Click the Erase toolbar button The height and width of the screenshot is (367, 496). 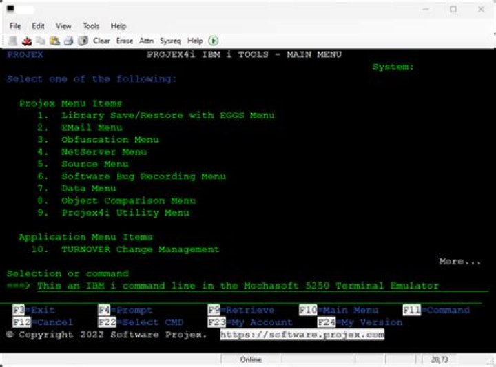coord(125,41)
